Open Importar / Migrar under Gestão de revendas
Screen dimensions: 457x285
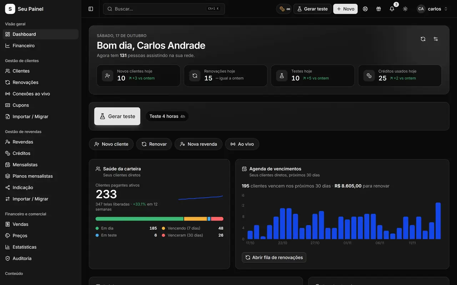(x=41, y=199)
